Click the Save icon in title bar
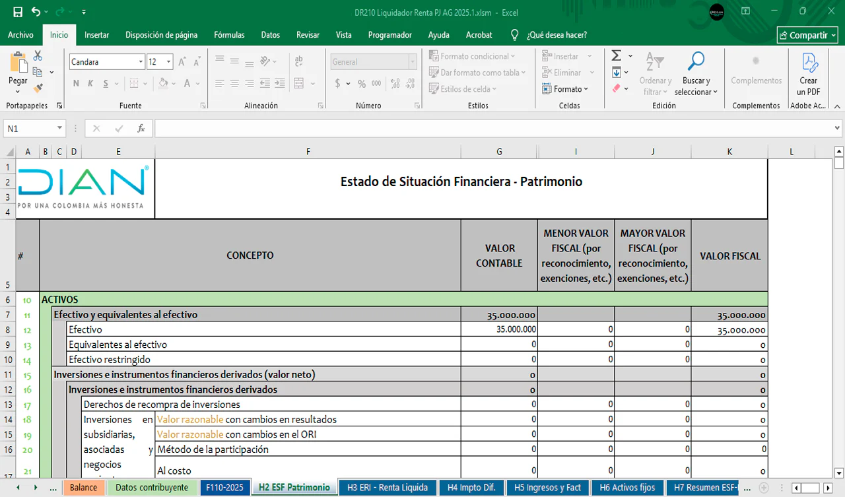 pos(18,13)
